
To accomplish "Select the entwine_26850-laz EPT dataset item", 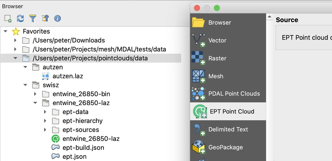I will click(91, 139).
